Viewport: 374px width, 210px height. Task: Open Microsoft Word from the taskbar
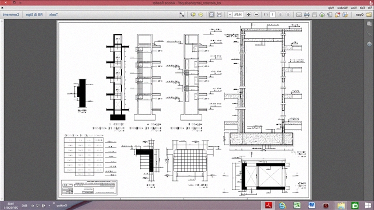click(311, 205)
